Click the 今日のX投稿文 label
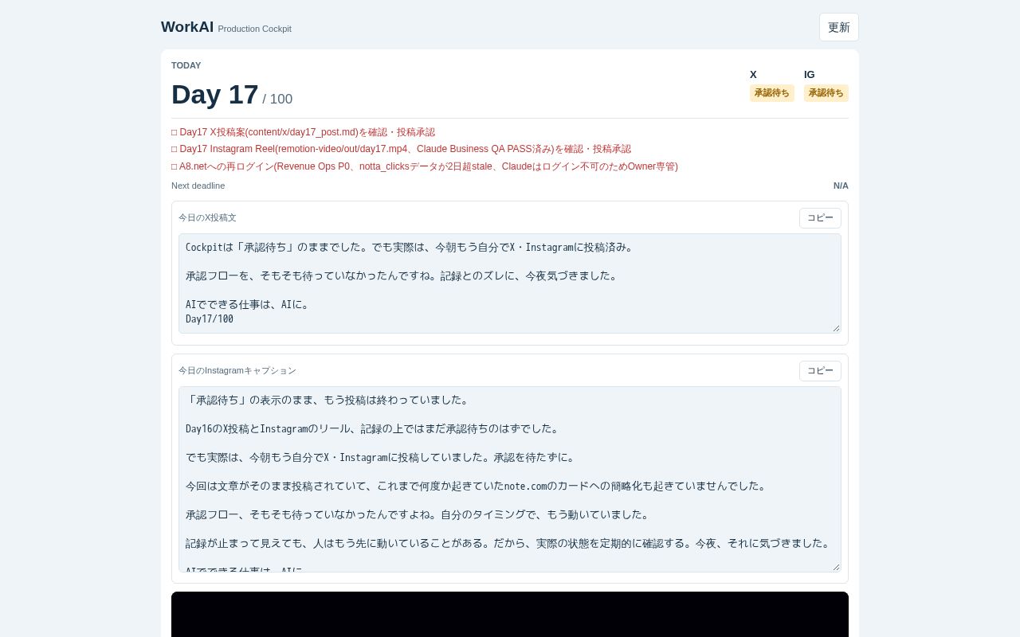This screenshot has width=1020, height=637. tap(207, 217)
